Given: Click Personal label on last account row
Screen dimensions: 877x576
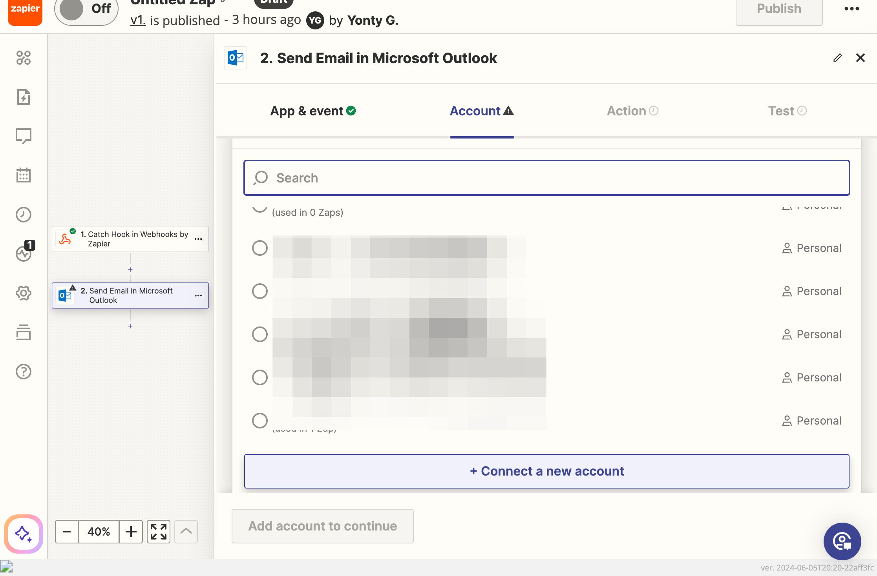Looking at the screenshot, I should point(819,421).
